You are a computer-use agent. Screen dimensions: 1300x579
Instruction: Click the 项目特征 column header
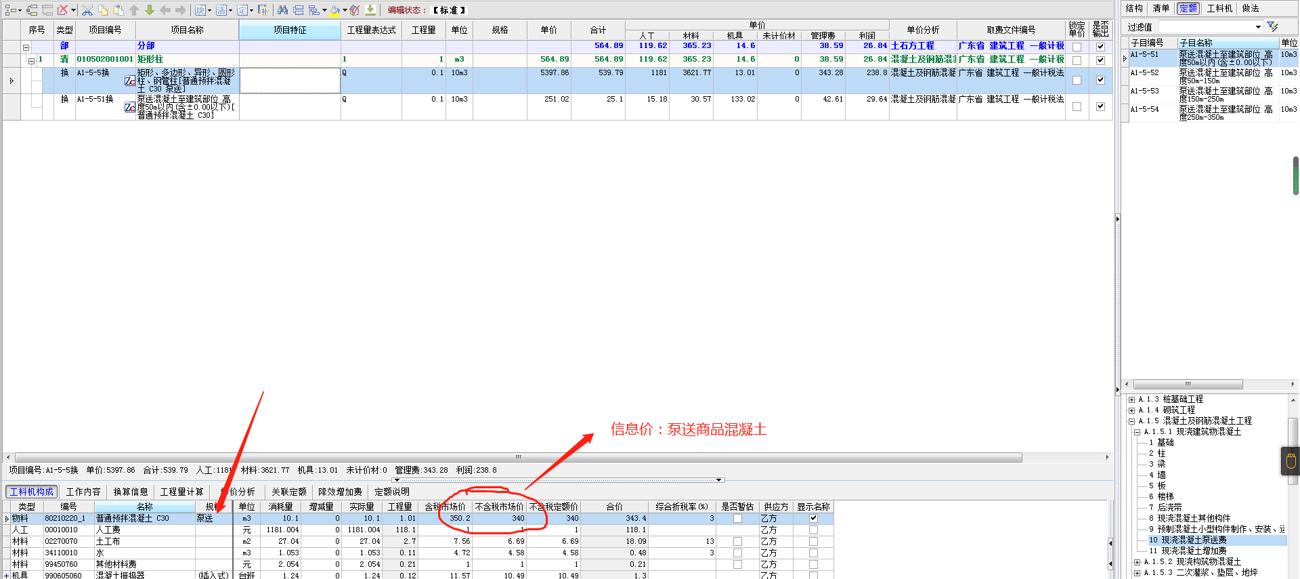pos(290,30)
